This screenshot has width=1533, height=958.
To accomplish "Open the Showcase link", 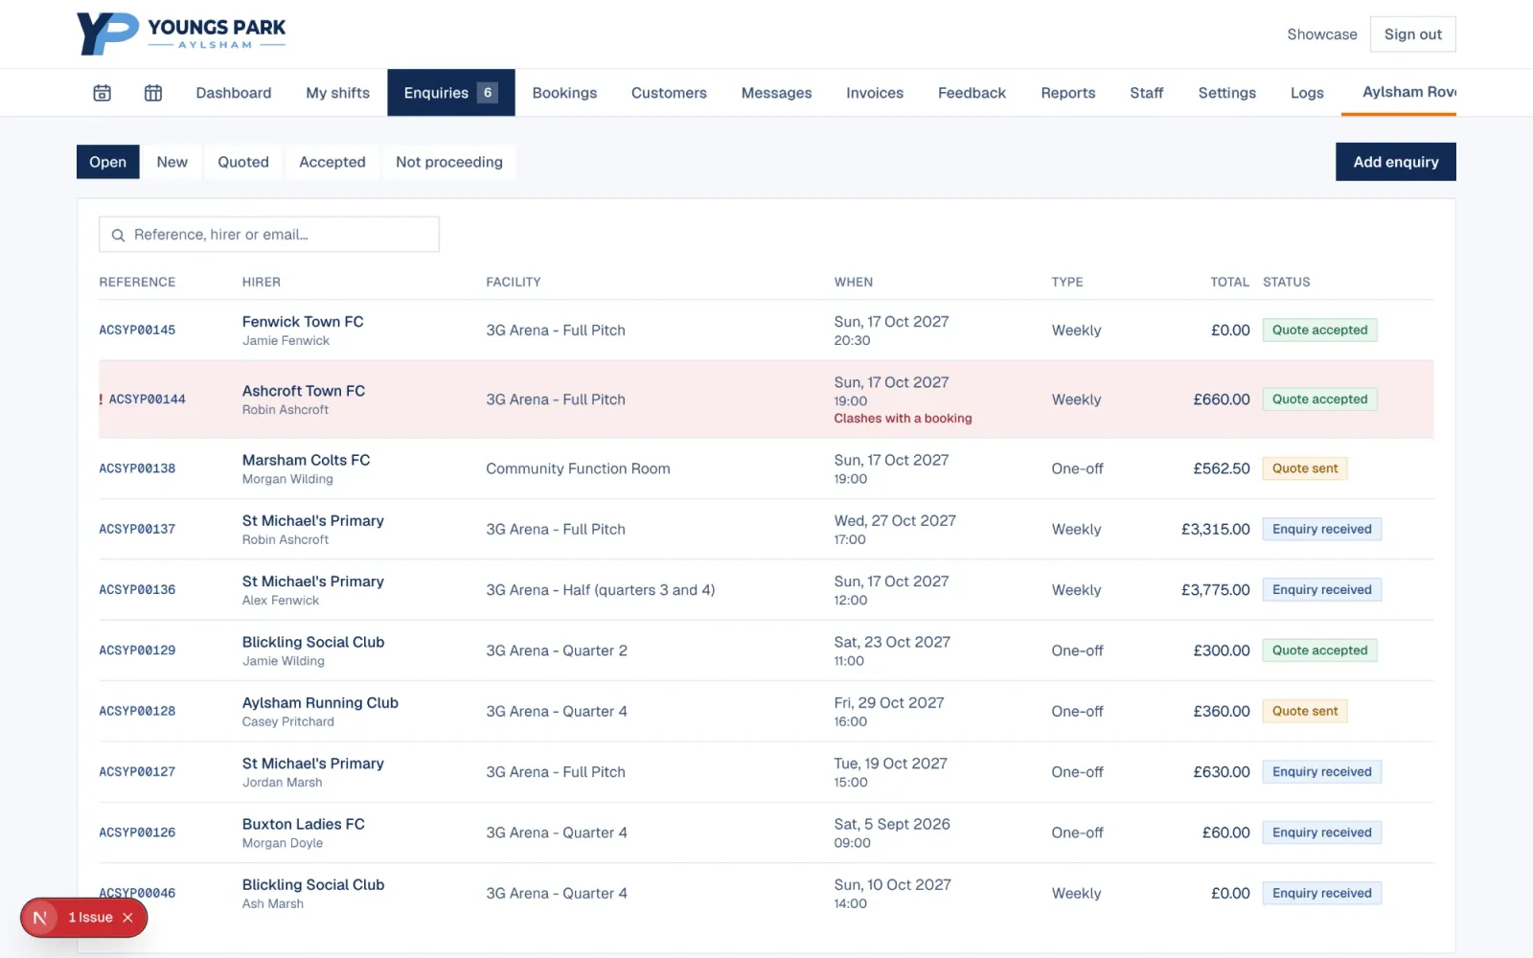I will (x=1322, y=34).
